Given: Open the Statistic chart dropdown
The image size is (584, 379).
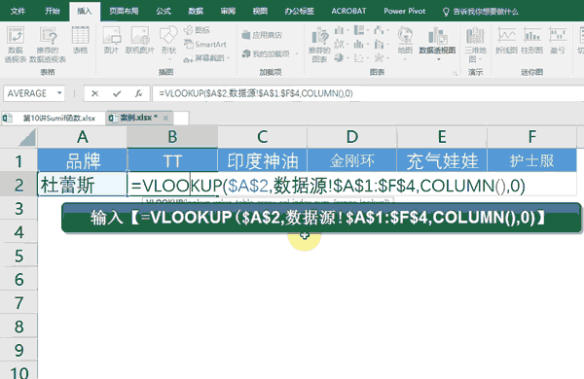Looking at the screenshot, I should (361, 45).
